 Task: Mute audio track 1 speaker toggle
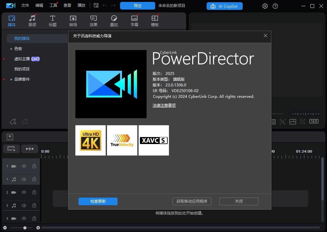pyautogui.click(x=24, y=179)
